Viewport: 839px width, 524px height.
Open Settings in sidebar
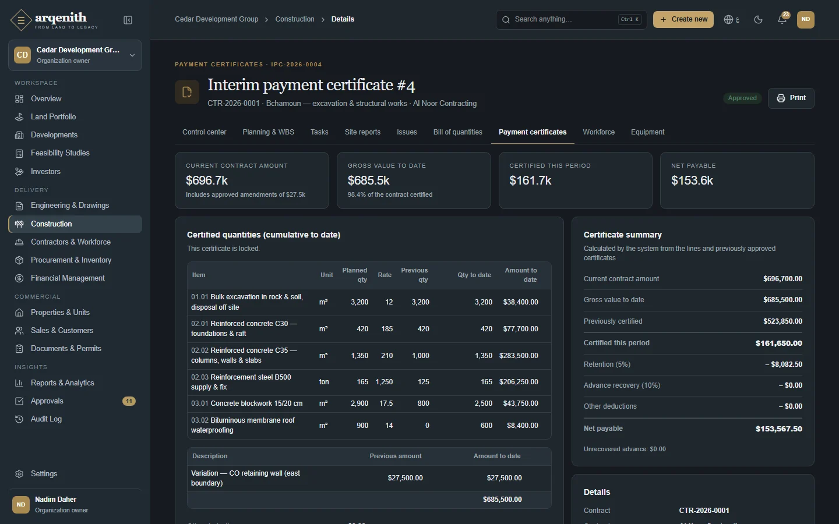click(x=75, y=474)
